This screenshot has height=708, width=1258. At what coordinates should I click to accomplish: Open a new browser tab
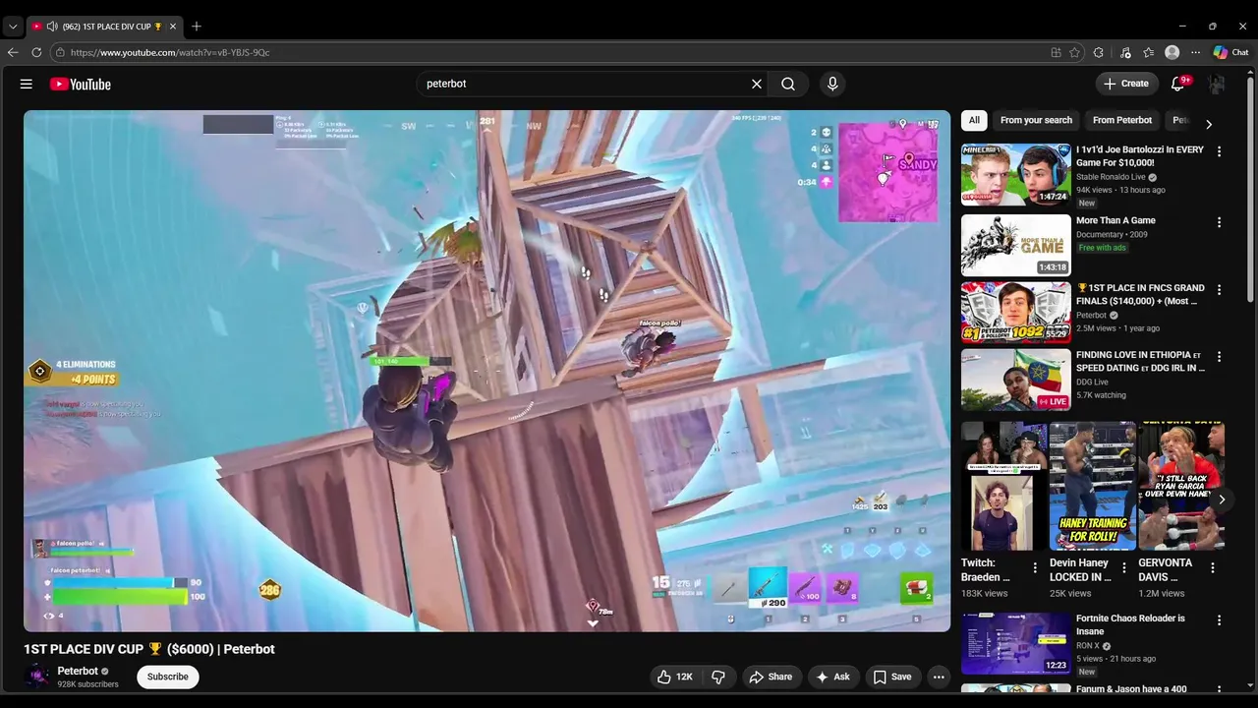(x=197, y=27)
